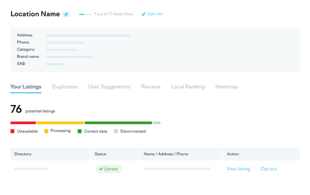The width and height of the screenshot is (310, 195).
Task: Click the green segment of listings bar
Action: coord(118,123)
